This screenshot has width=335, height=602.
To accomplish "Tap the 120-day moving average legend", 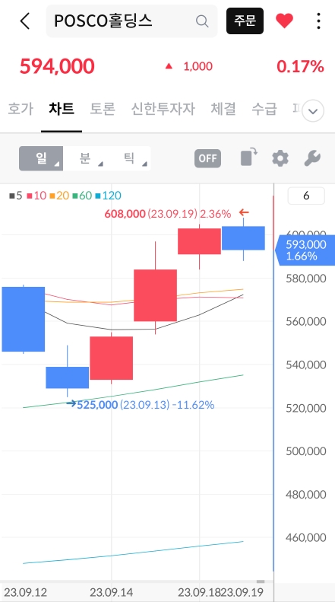I will click(x=108, y=196).
